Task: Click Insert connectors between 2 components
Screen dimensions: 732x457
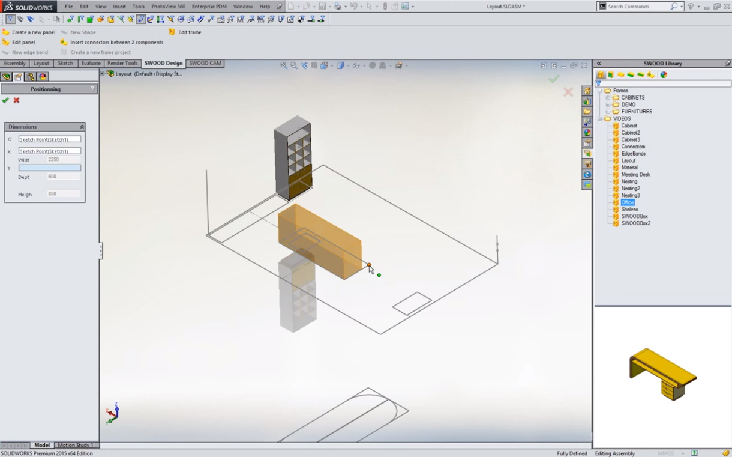Action: 116,43
